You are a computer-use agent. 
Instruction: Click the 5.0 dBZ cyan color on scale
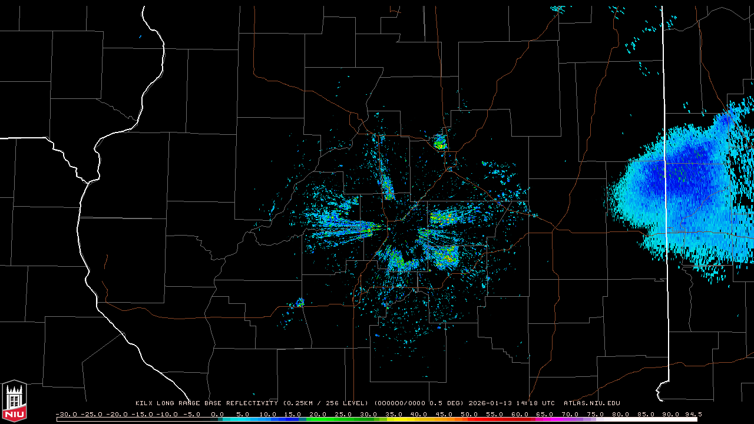click(x=243, y=419)
